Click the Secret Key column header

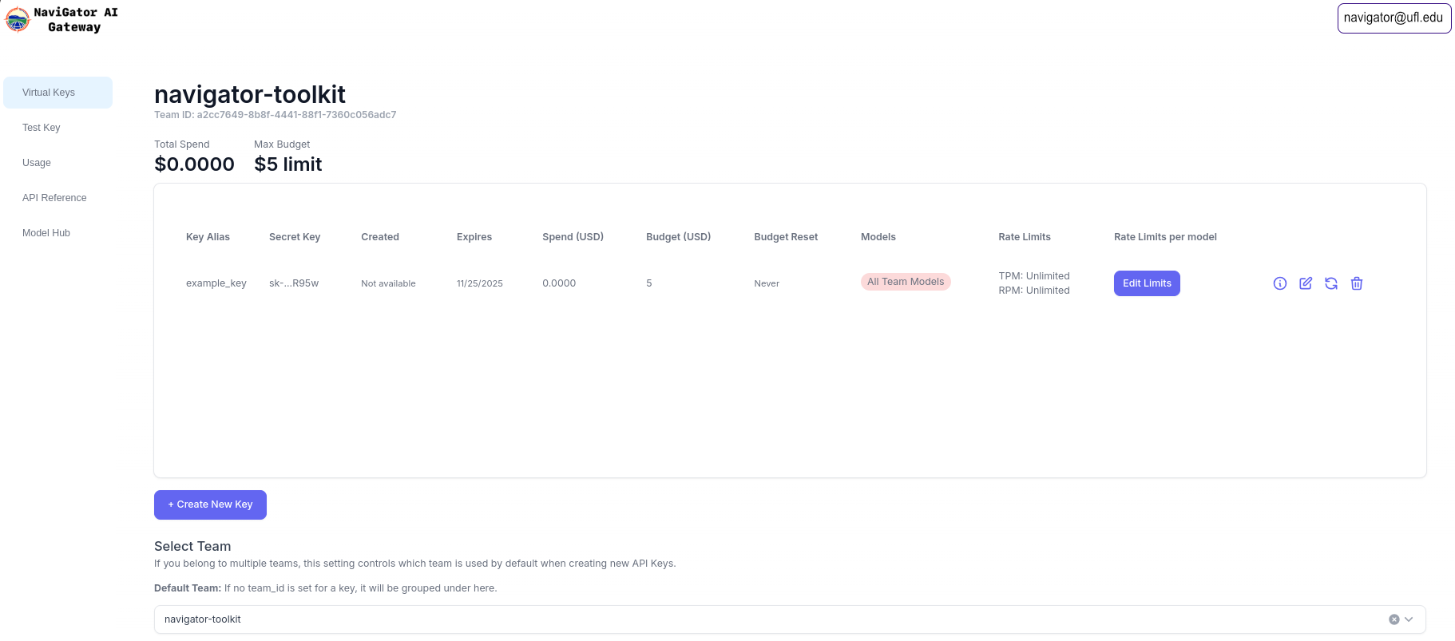coord(295,237)
